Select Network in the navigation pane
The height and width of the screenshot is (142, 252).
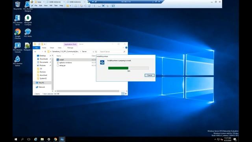click(41, 87)
